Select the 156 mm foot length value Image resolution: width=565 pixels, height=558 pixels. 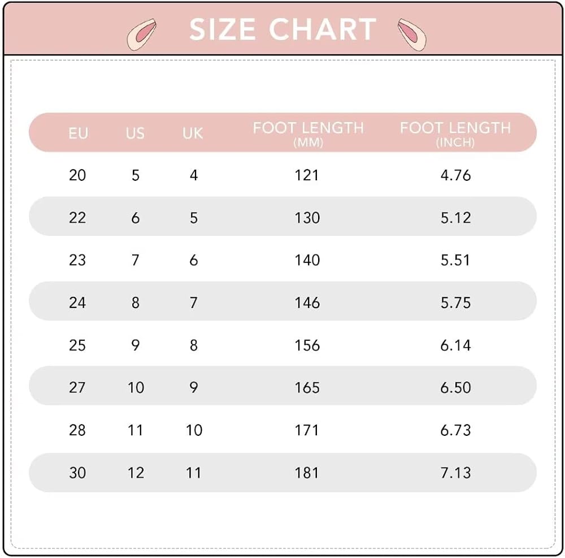click(x=307, y=345)
